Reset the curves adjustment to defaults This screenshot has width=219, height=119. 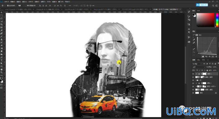coord(209,57)
